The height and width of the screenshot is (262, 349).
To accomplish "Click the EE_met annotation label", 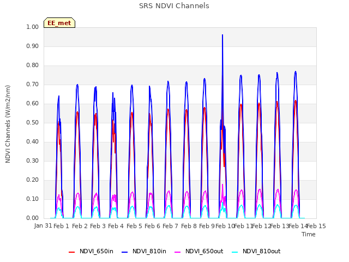I will (x=59, y=23).
